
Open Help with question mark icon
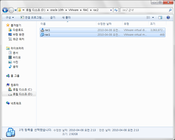pyautogui.click(x=168, y=17)
